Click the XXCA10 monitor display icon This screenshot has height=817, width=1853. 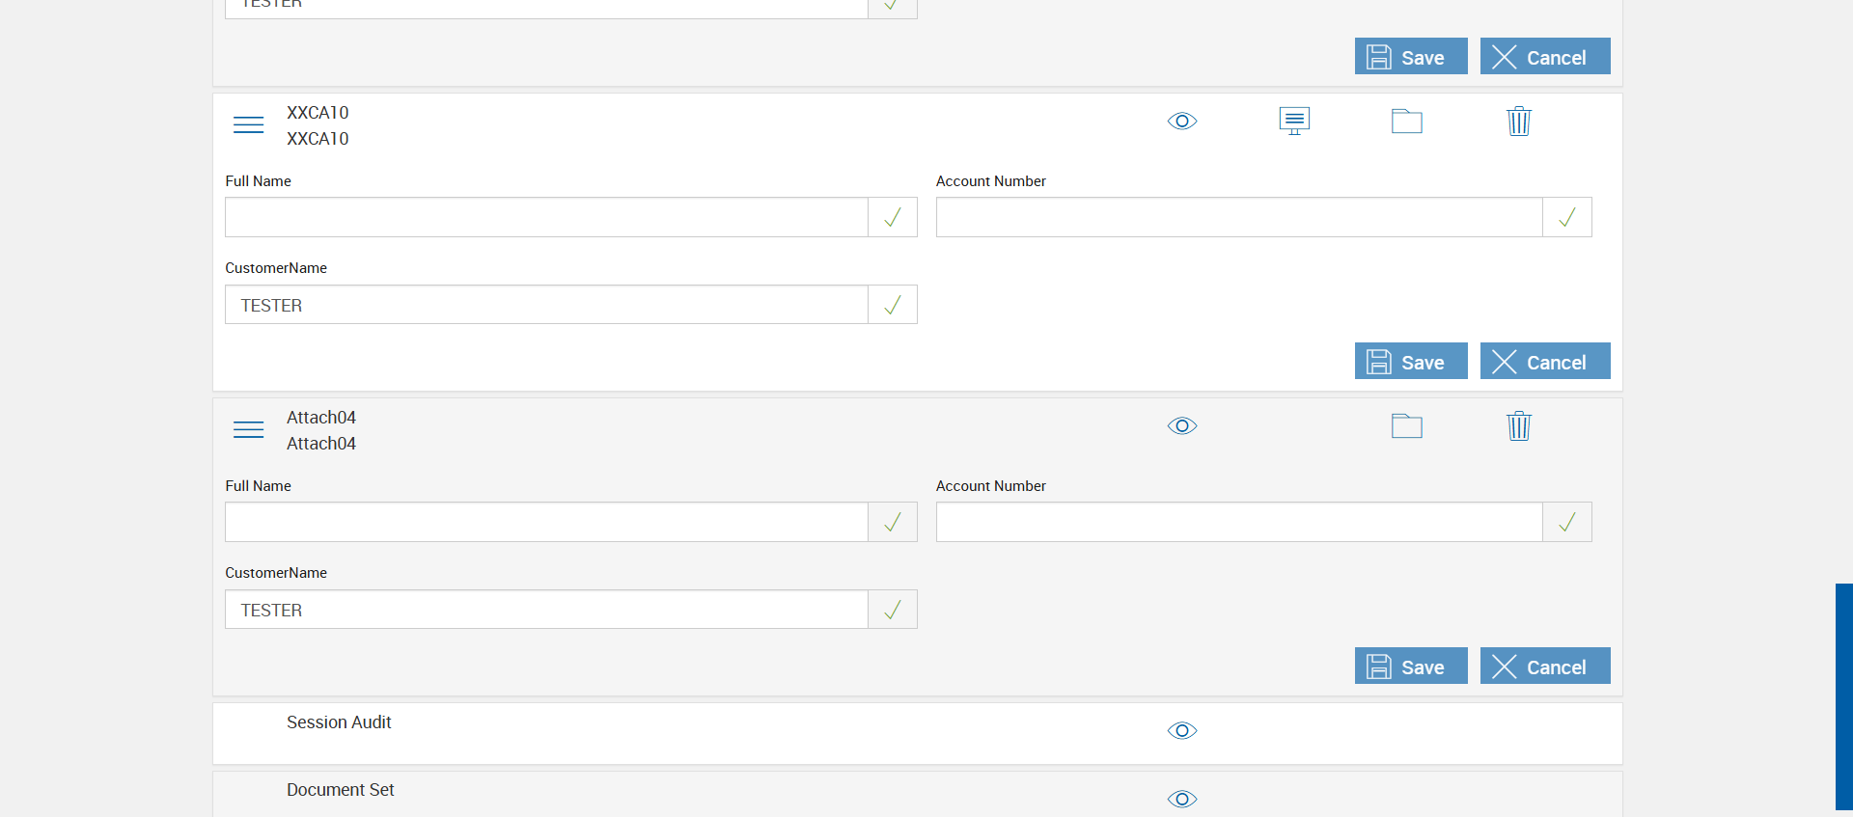coord(1294,122)
